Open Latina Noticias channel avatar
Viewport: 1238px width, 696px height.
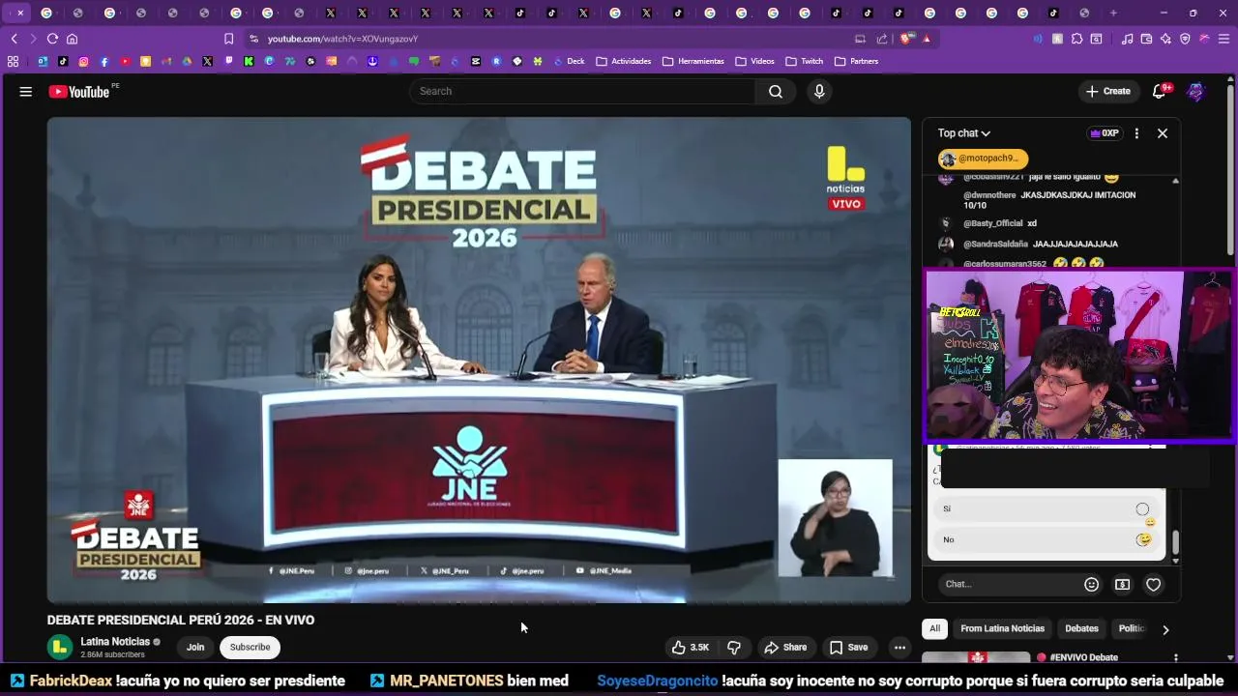click(x=60, y=647)
